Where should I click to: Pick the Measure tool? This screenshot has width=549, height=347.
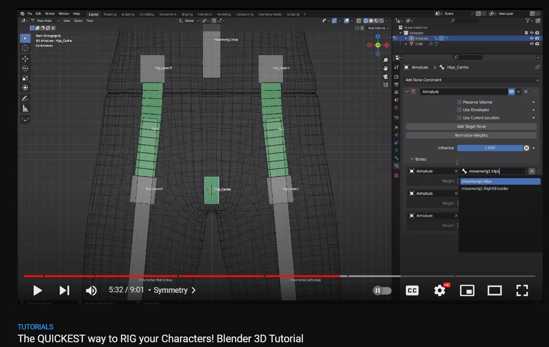pos(25,108)
